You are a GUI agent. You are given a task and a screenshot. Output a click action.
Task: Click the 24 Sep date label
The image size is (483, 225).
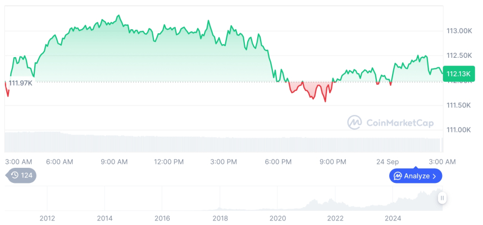(x=388, y=162)
